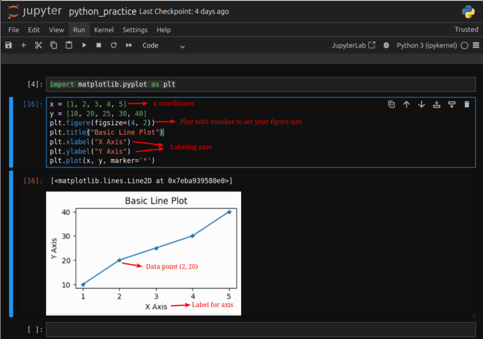483x339 pixels.
Task: Click the Trusted notebook status button
Action: tap(466, 29)
